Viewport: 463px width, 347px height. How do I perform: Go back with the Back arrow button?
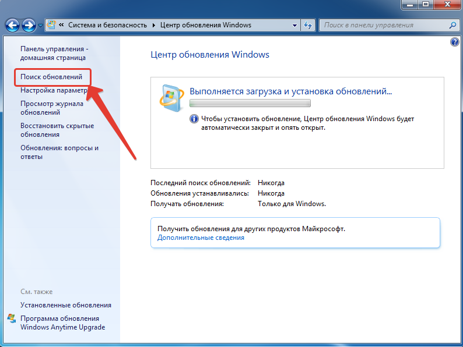(12, 26)
